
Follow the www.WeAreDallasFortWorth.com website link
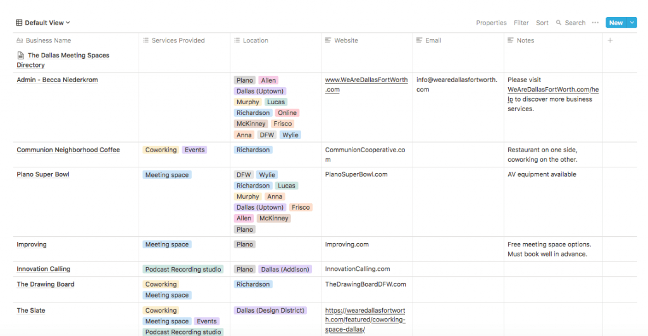(x=366, y=85)
